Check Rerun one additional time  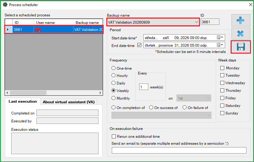(x=114, y=137)
